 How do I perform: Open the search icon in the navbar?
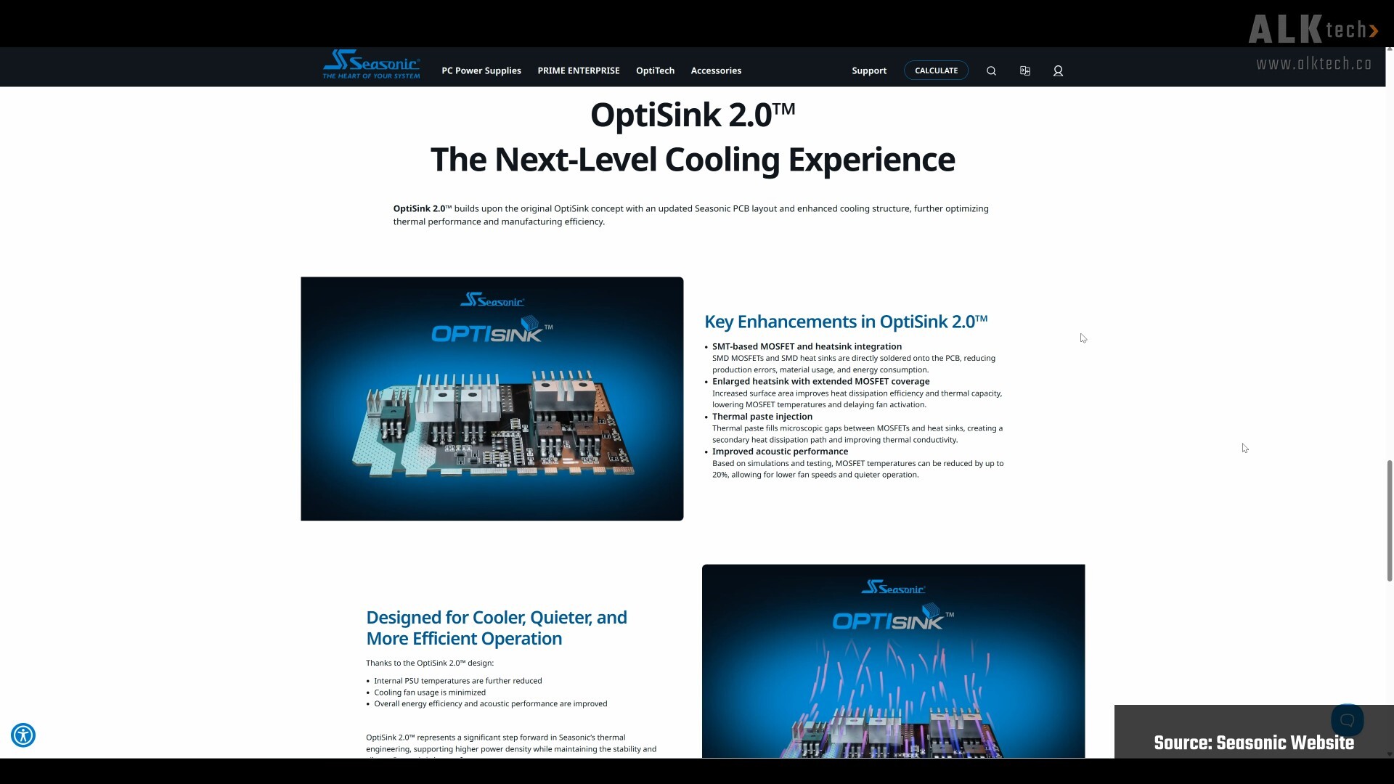pyautogui.click(x=991, y=71)
